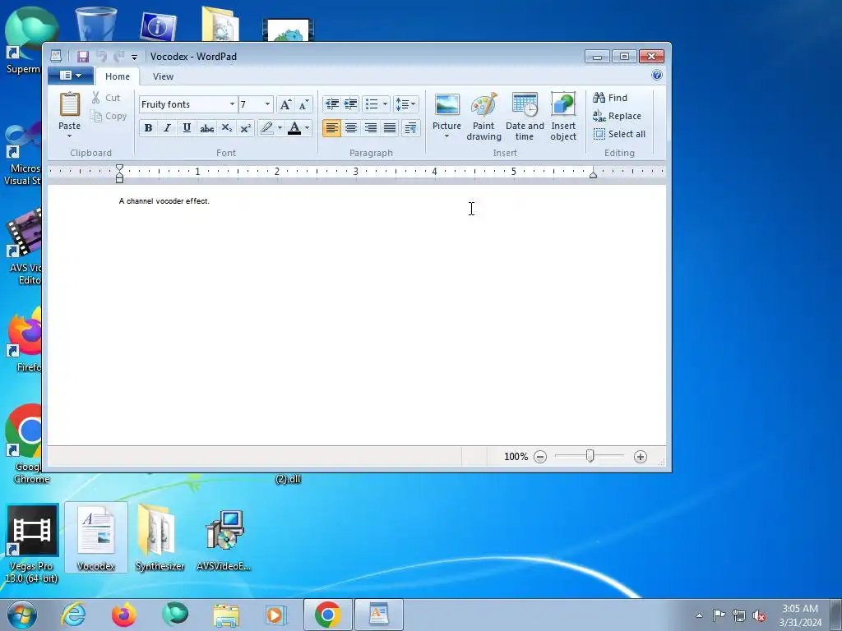The image size is (842, 631).
Task: Justify the paragraph text
Action: (390, 127)
